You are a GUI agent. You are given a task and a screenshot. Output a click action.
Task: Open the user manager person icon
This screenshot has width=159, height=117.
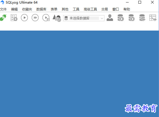click(110, 18)
